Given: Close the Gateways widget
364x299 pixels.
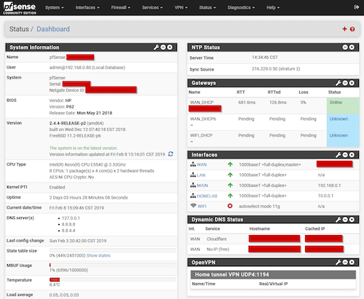Looking at the screenshot, I should tap(352, 83).
